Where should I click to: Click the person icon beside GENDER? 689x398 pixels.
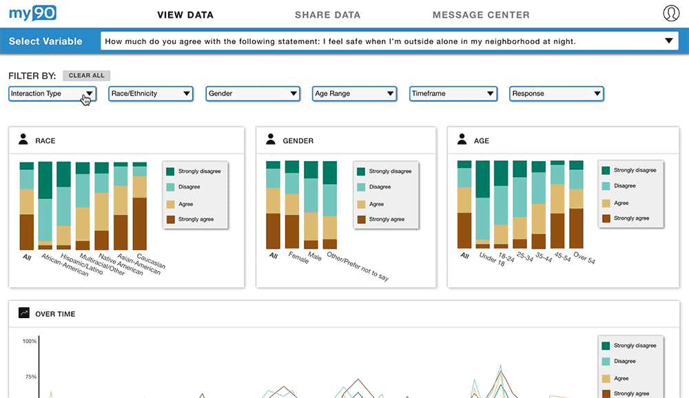[x=271, y=139]
